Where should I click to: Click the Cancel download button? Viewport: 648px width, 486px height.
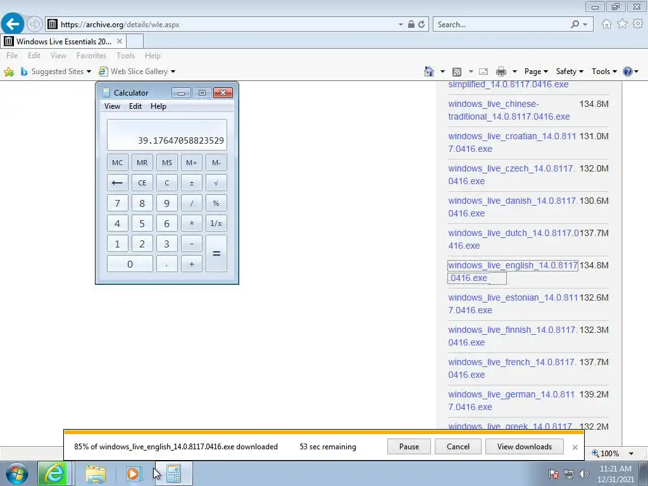(458, 446)
